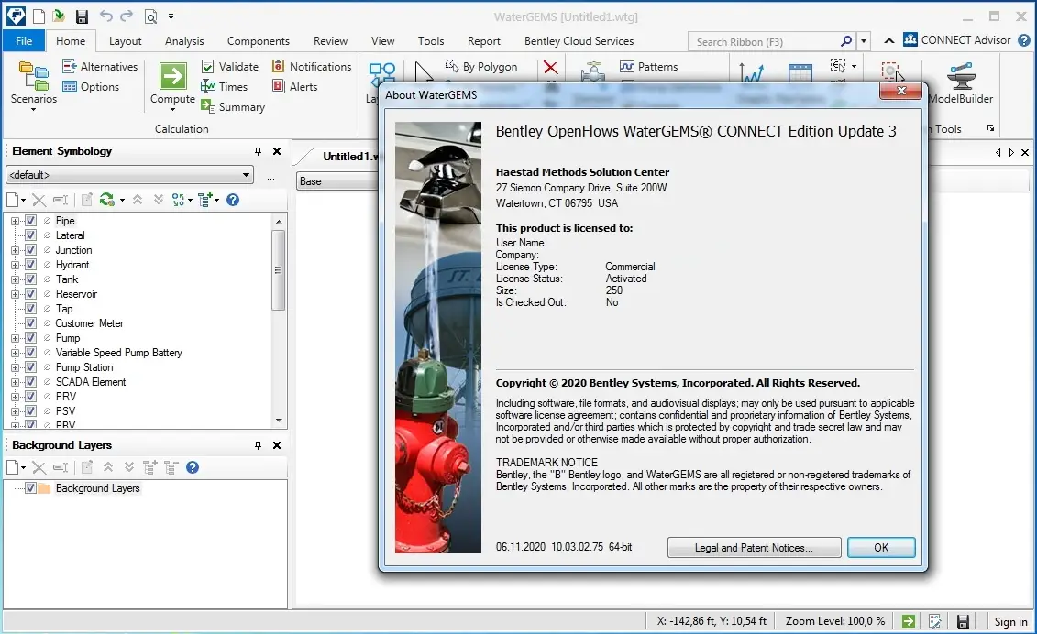Click the green arrow icon in the status bar

pos(909,621)
